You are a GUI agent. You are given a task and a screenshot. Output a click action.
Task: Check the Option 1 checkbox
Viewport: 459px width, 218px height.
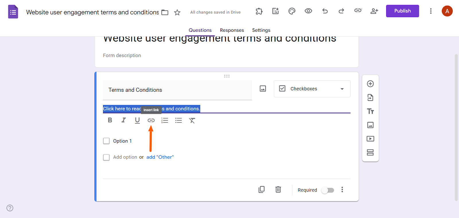[106, 141]
